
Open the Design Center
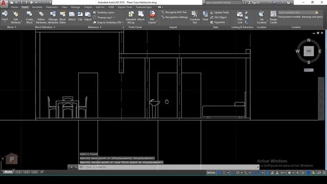[273, 17]
